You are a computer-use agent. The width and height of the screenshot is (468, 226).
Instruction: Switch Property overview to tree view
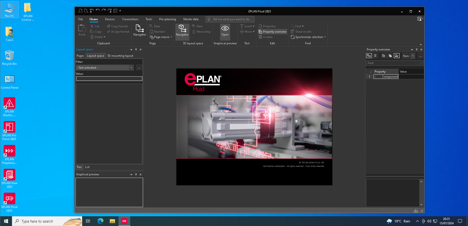coord(369,56)
